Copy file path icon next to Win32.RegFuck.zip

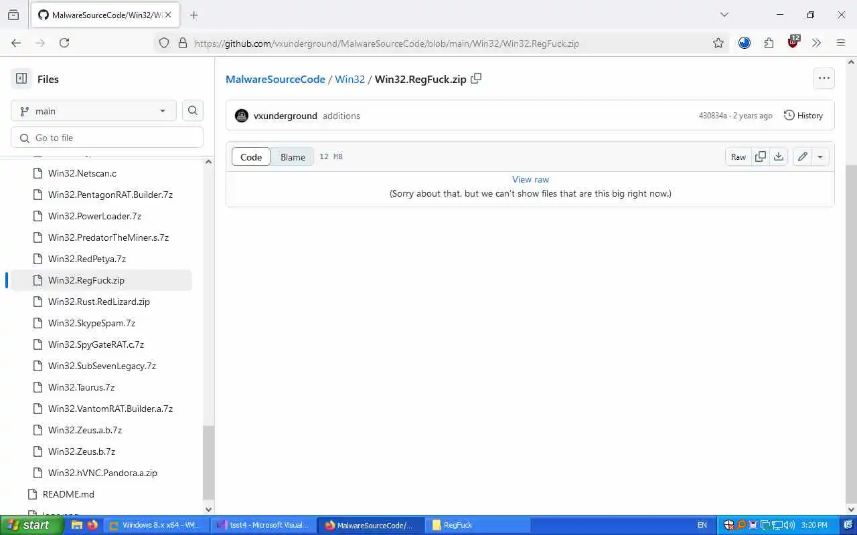(x=476, y=78)
